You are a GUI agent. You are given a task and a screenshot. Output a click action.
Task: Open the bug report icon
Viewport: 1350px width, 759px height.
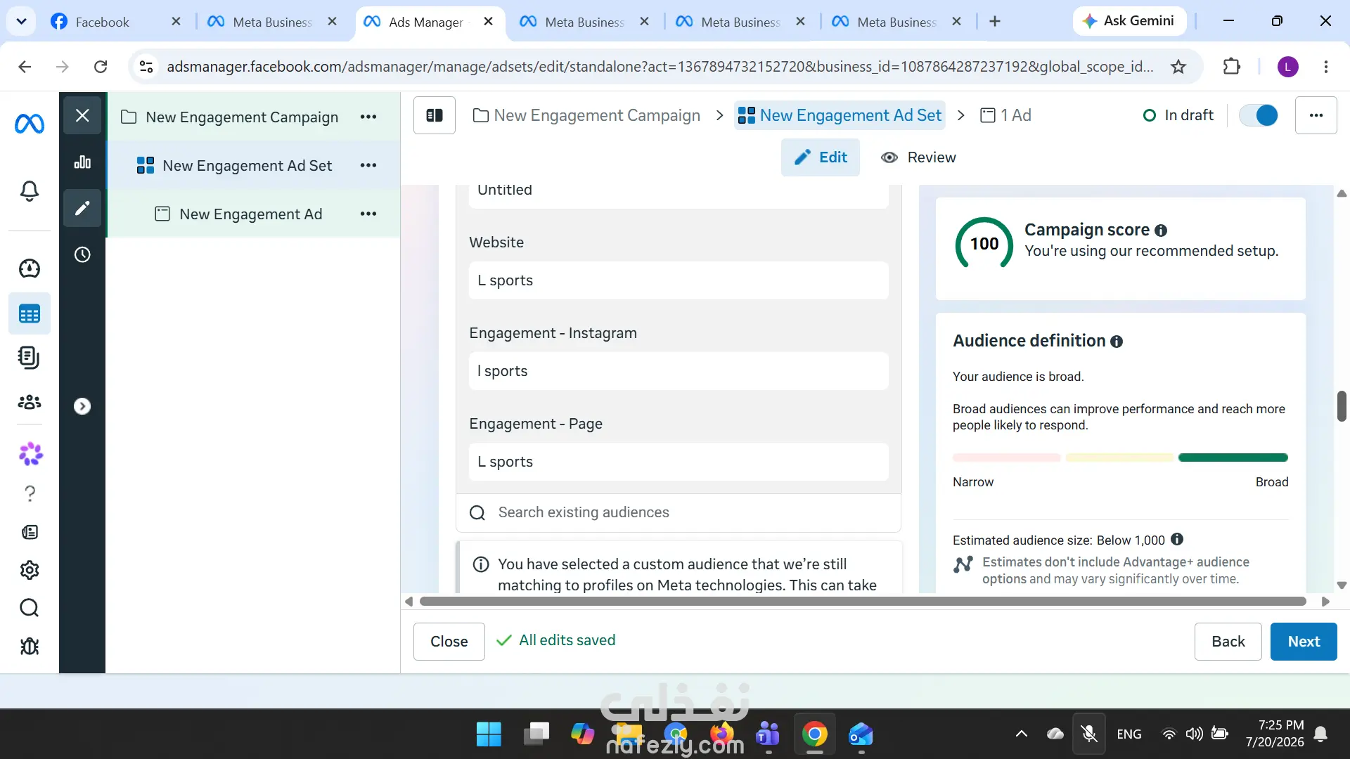[30, 646]
